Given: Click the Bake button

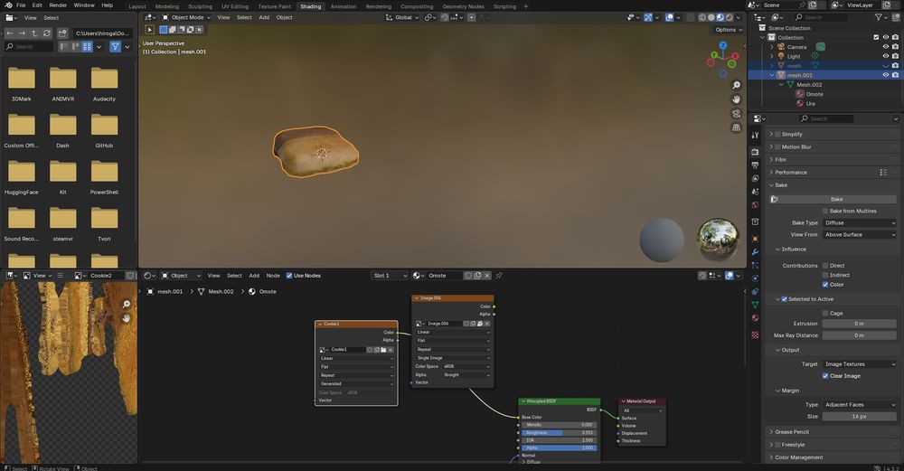Looking at the screenshot, I should pos(836,199).
